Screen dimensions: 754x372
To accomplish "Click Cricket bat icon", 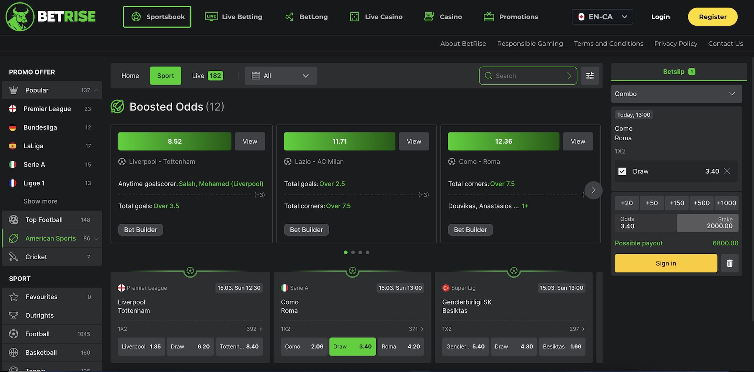I will tap(14, 257).
